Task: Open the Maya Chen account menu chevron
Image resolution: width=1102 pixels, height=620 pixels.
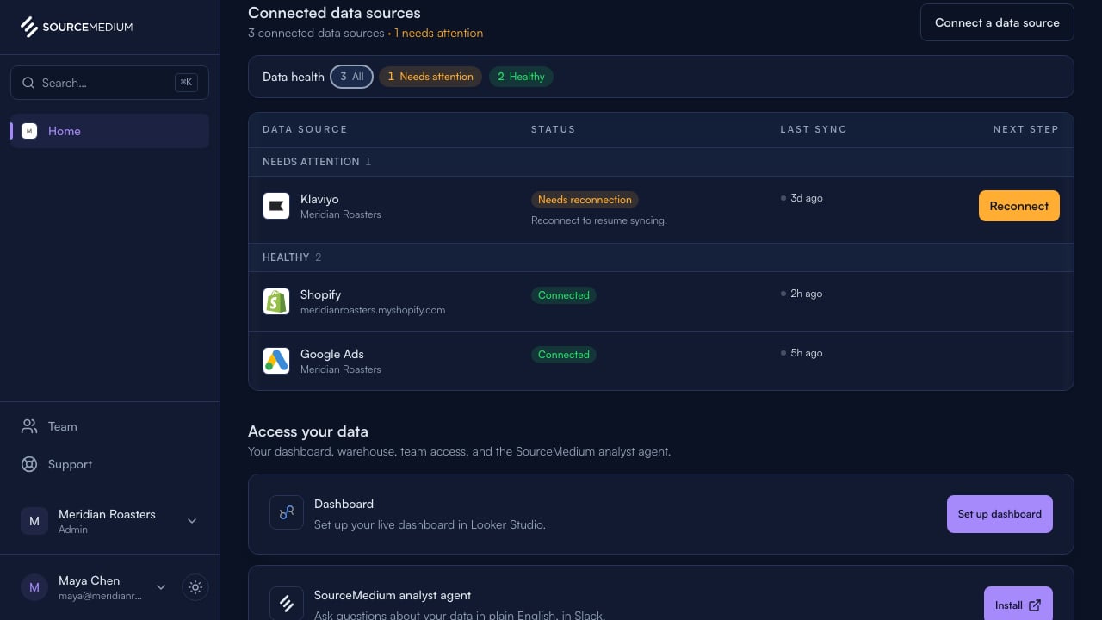Action: tap(161, 587)
